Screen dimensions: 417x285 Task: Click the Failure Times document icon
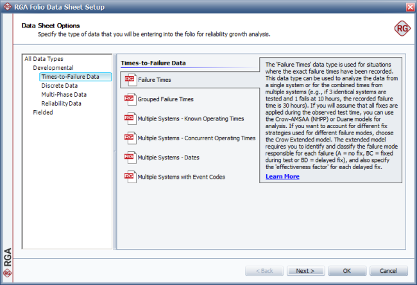point(130,79)
